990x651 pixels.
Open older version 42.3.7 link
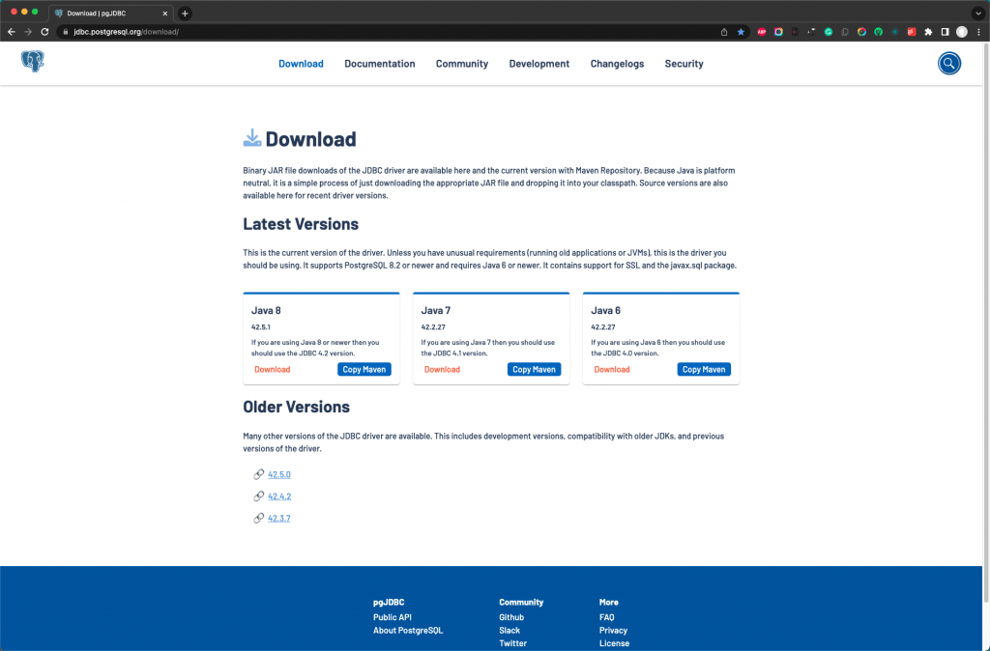[x=279, y=519]
